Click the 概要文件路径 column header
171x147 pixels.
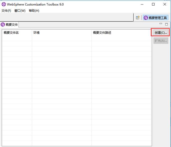[x=122, y=32]
